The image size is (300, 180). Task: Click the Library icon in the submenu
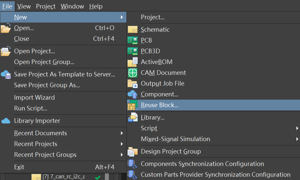coord(133,117)
